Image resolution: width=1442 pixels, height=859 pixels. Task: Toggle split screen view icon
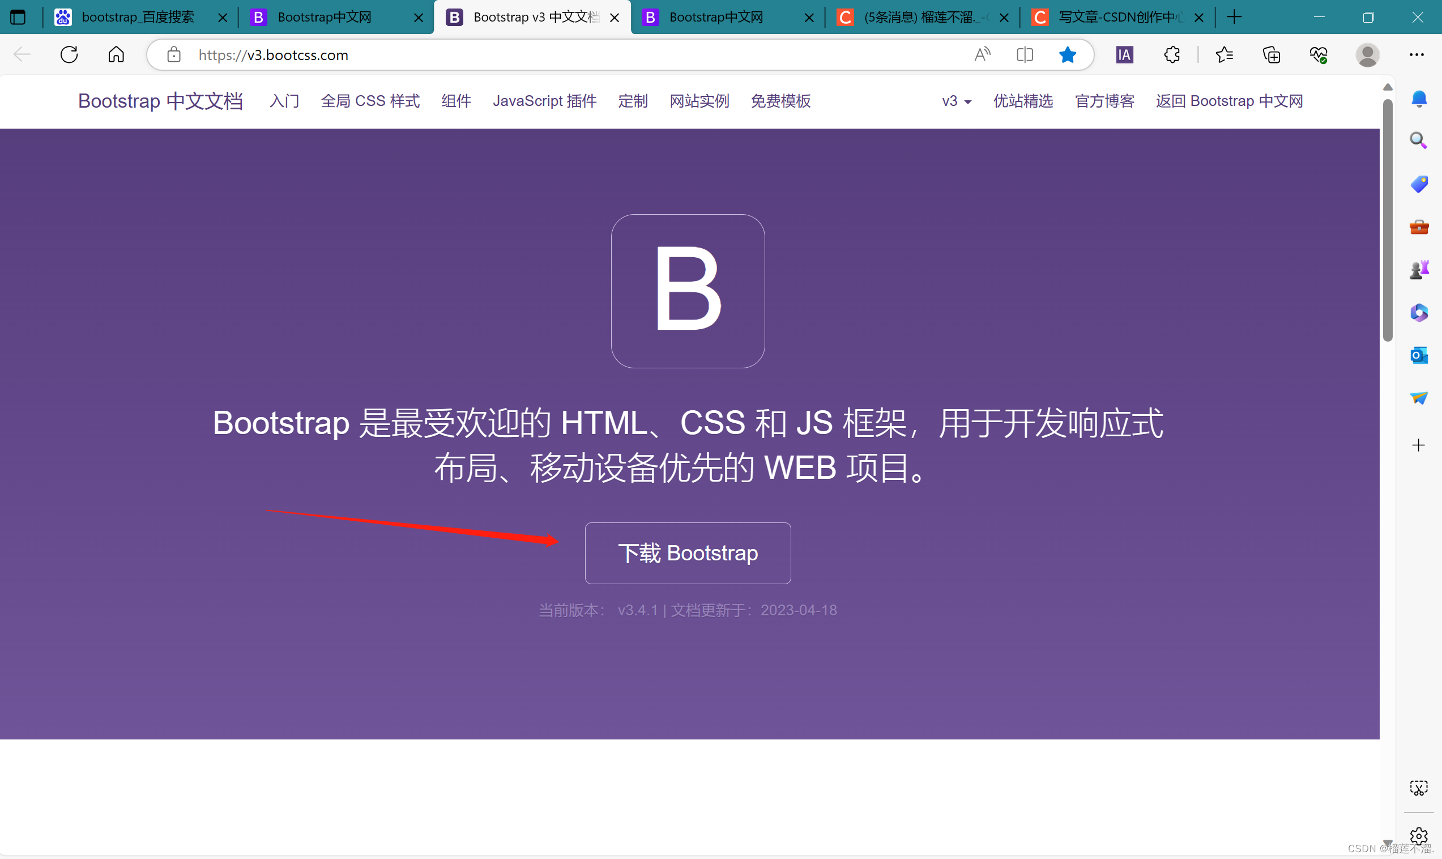(x=1025, y=55)
